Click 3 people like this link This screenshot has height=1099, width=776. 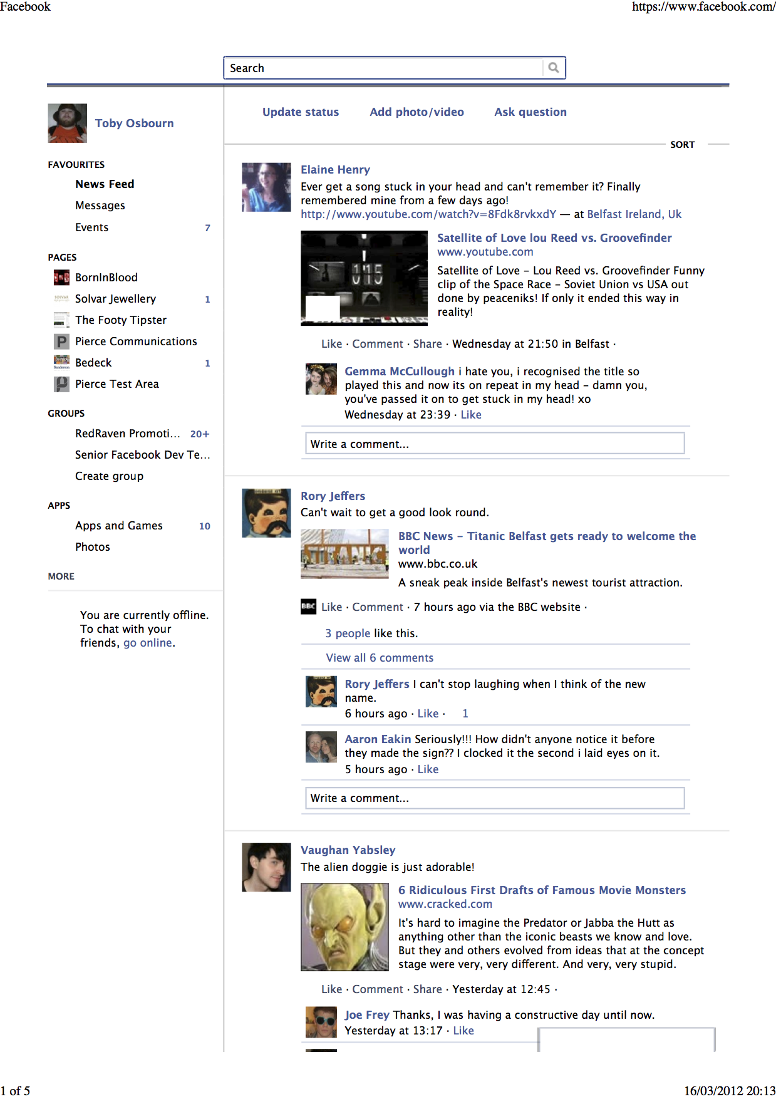coord(348,633)
